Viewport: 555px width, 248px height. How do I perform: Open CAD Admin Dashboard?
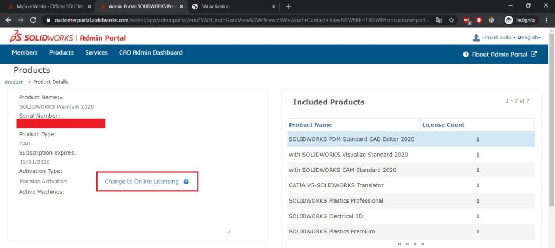click(151, 52)
